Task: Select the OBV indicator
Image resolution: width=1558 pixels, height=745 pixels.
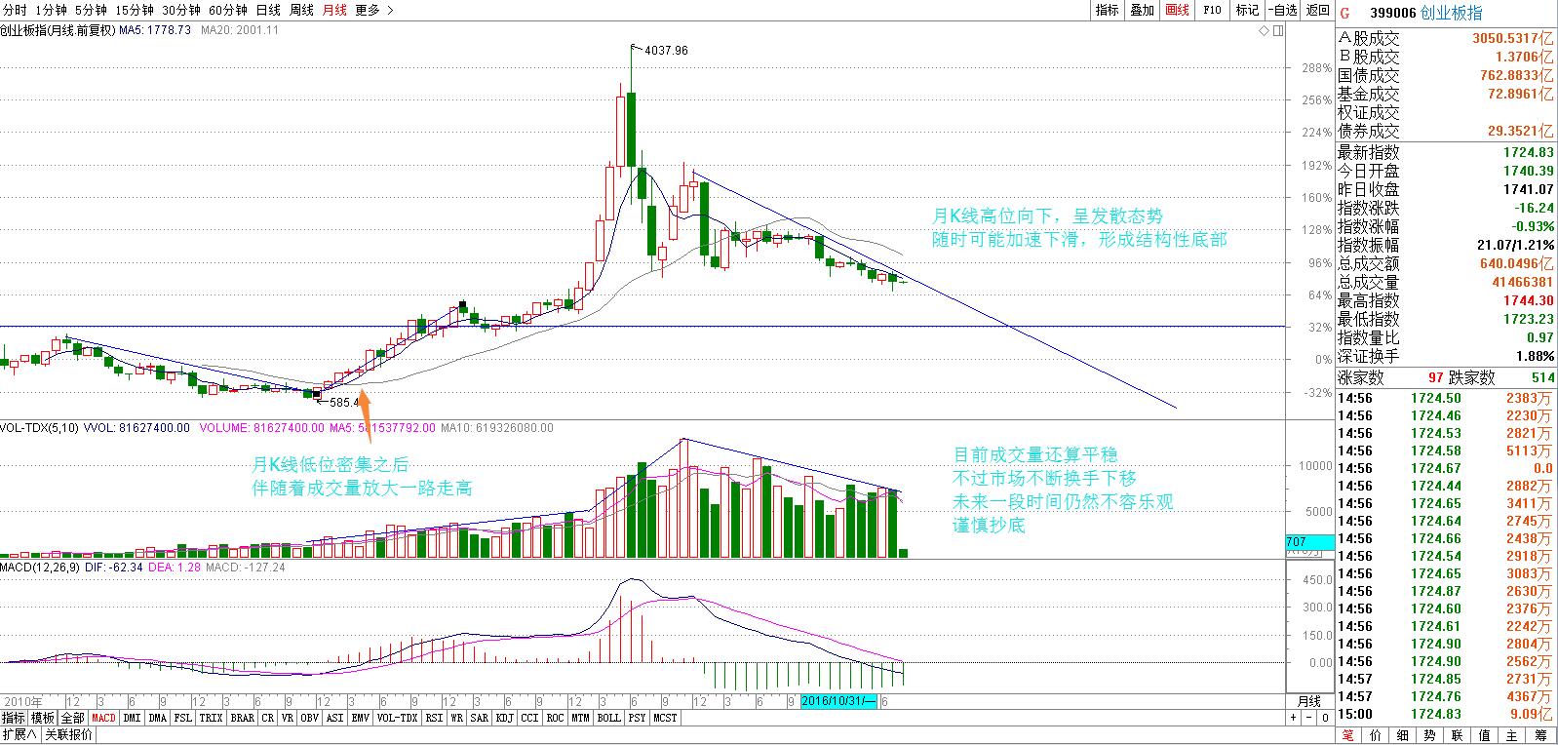Action: (x=309, y=718)
